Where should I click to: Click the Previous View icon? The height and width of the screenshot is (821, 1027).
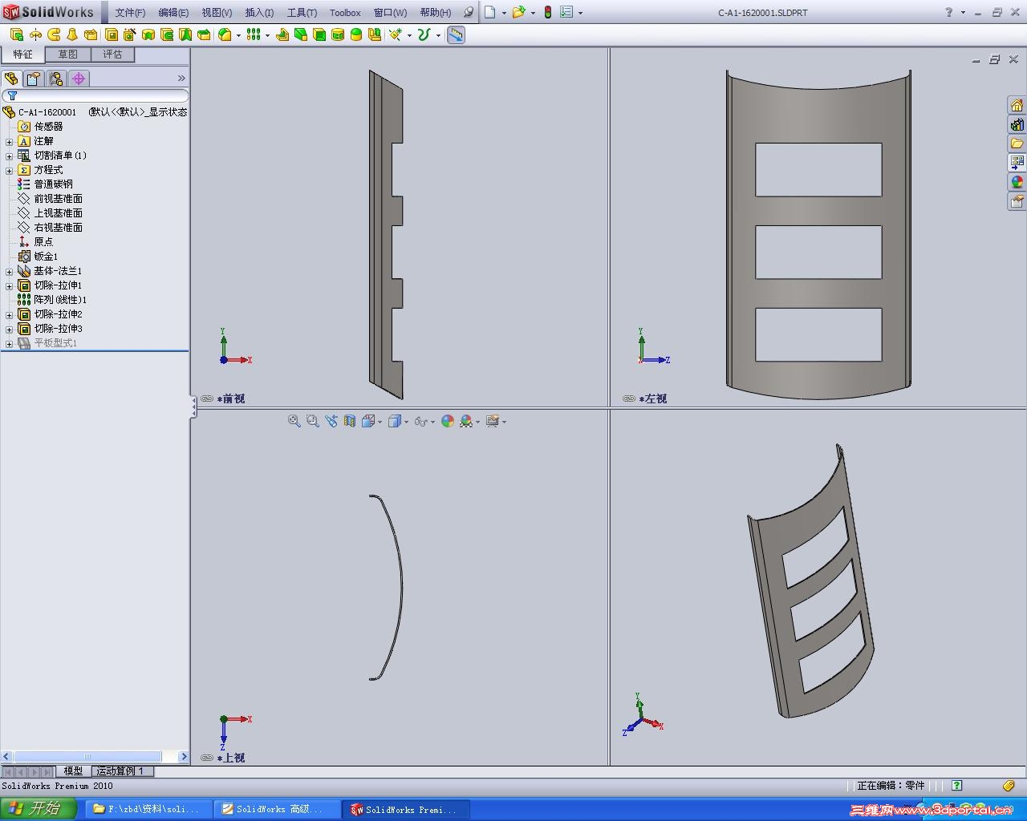point(331,421)
